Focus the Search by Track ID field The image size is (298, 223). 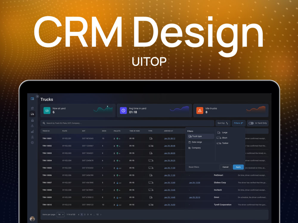click(x=127, y=123)
